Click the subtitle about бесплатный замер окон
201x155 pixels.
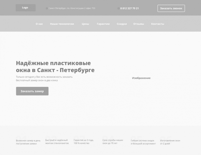[x=44, y=78]
